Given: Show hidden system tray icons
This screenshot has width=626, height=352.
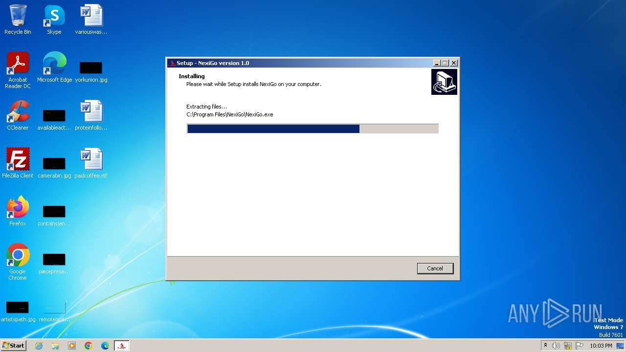Looking at the screenshot, I should [545, 345].
